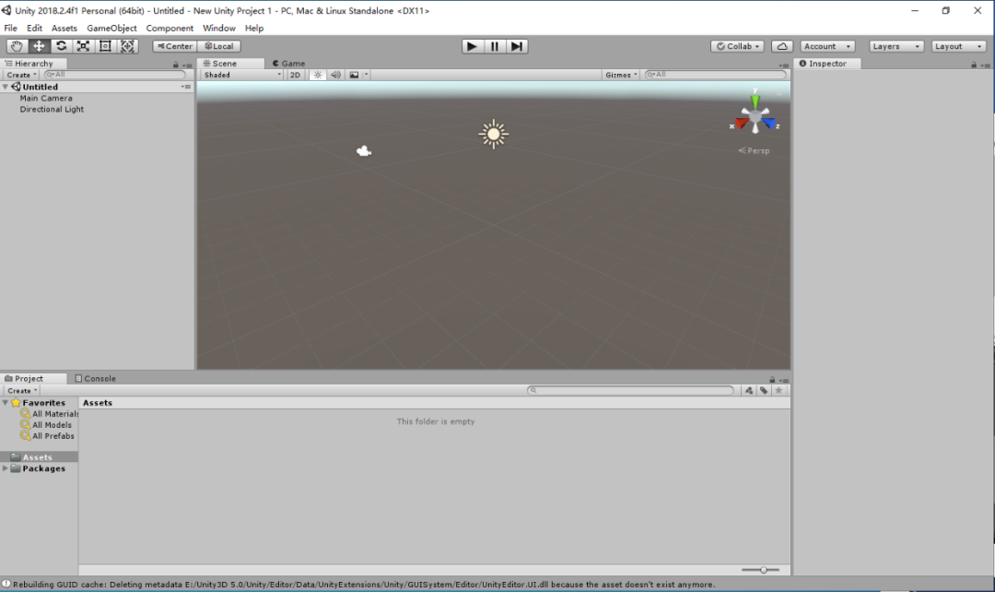Click Search by Type icon
995x592 pixels.
pyautogui.click(x=749, y=391)
